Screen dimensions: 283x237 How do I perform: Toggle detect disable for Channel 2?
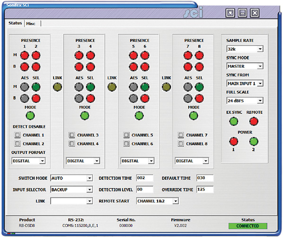(x=18, y=144)
